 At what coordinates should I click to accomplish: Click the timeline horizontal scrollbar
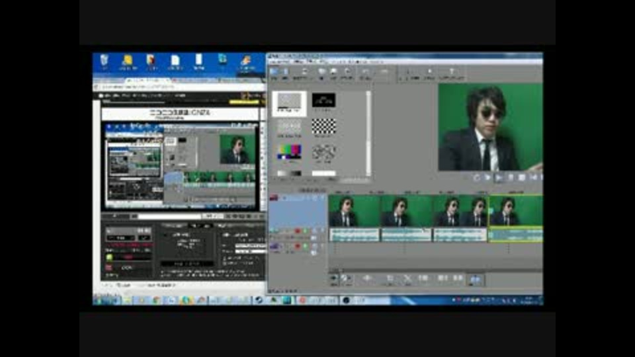click(435, 270)
